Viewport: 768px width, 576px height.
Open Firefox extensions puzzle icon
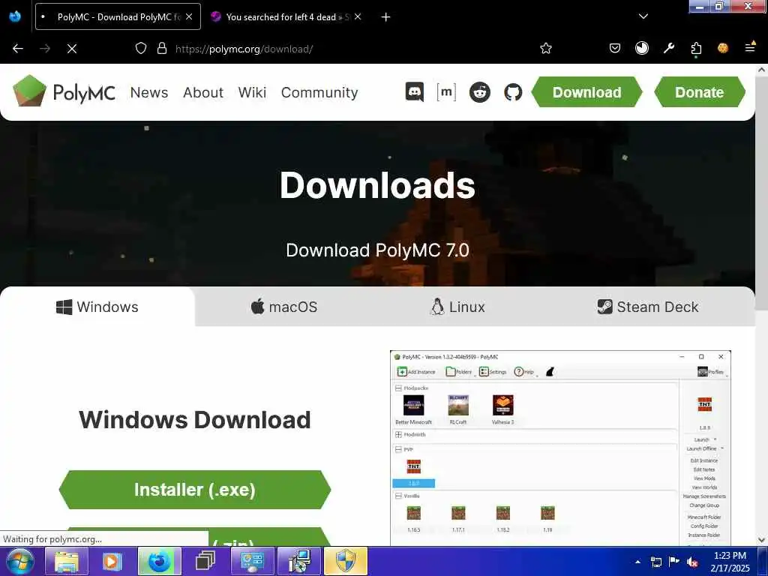coord(696,48)
